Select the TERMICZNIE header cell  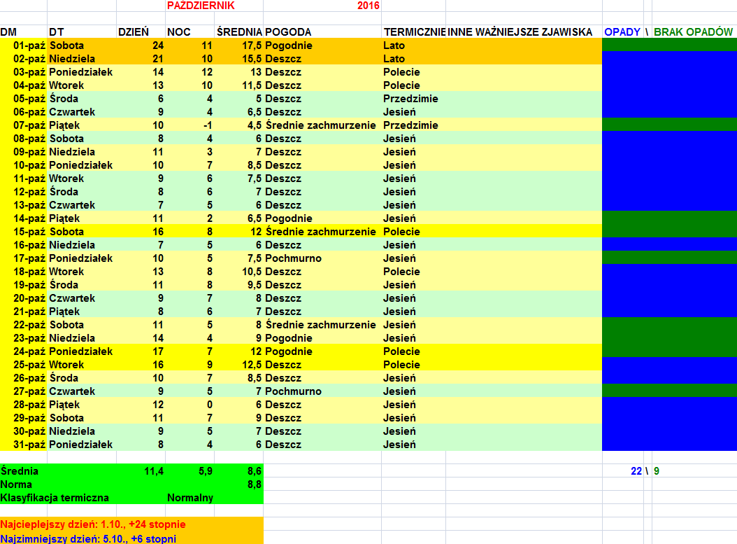[x=414, y=32]
